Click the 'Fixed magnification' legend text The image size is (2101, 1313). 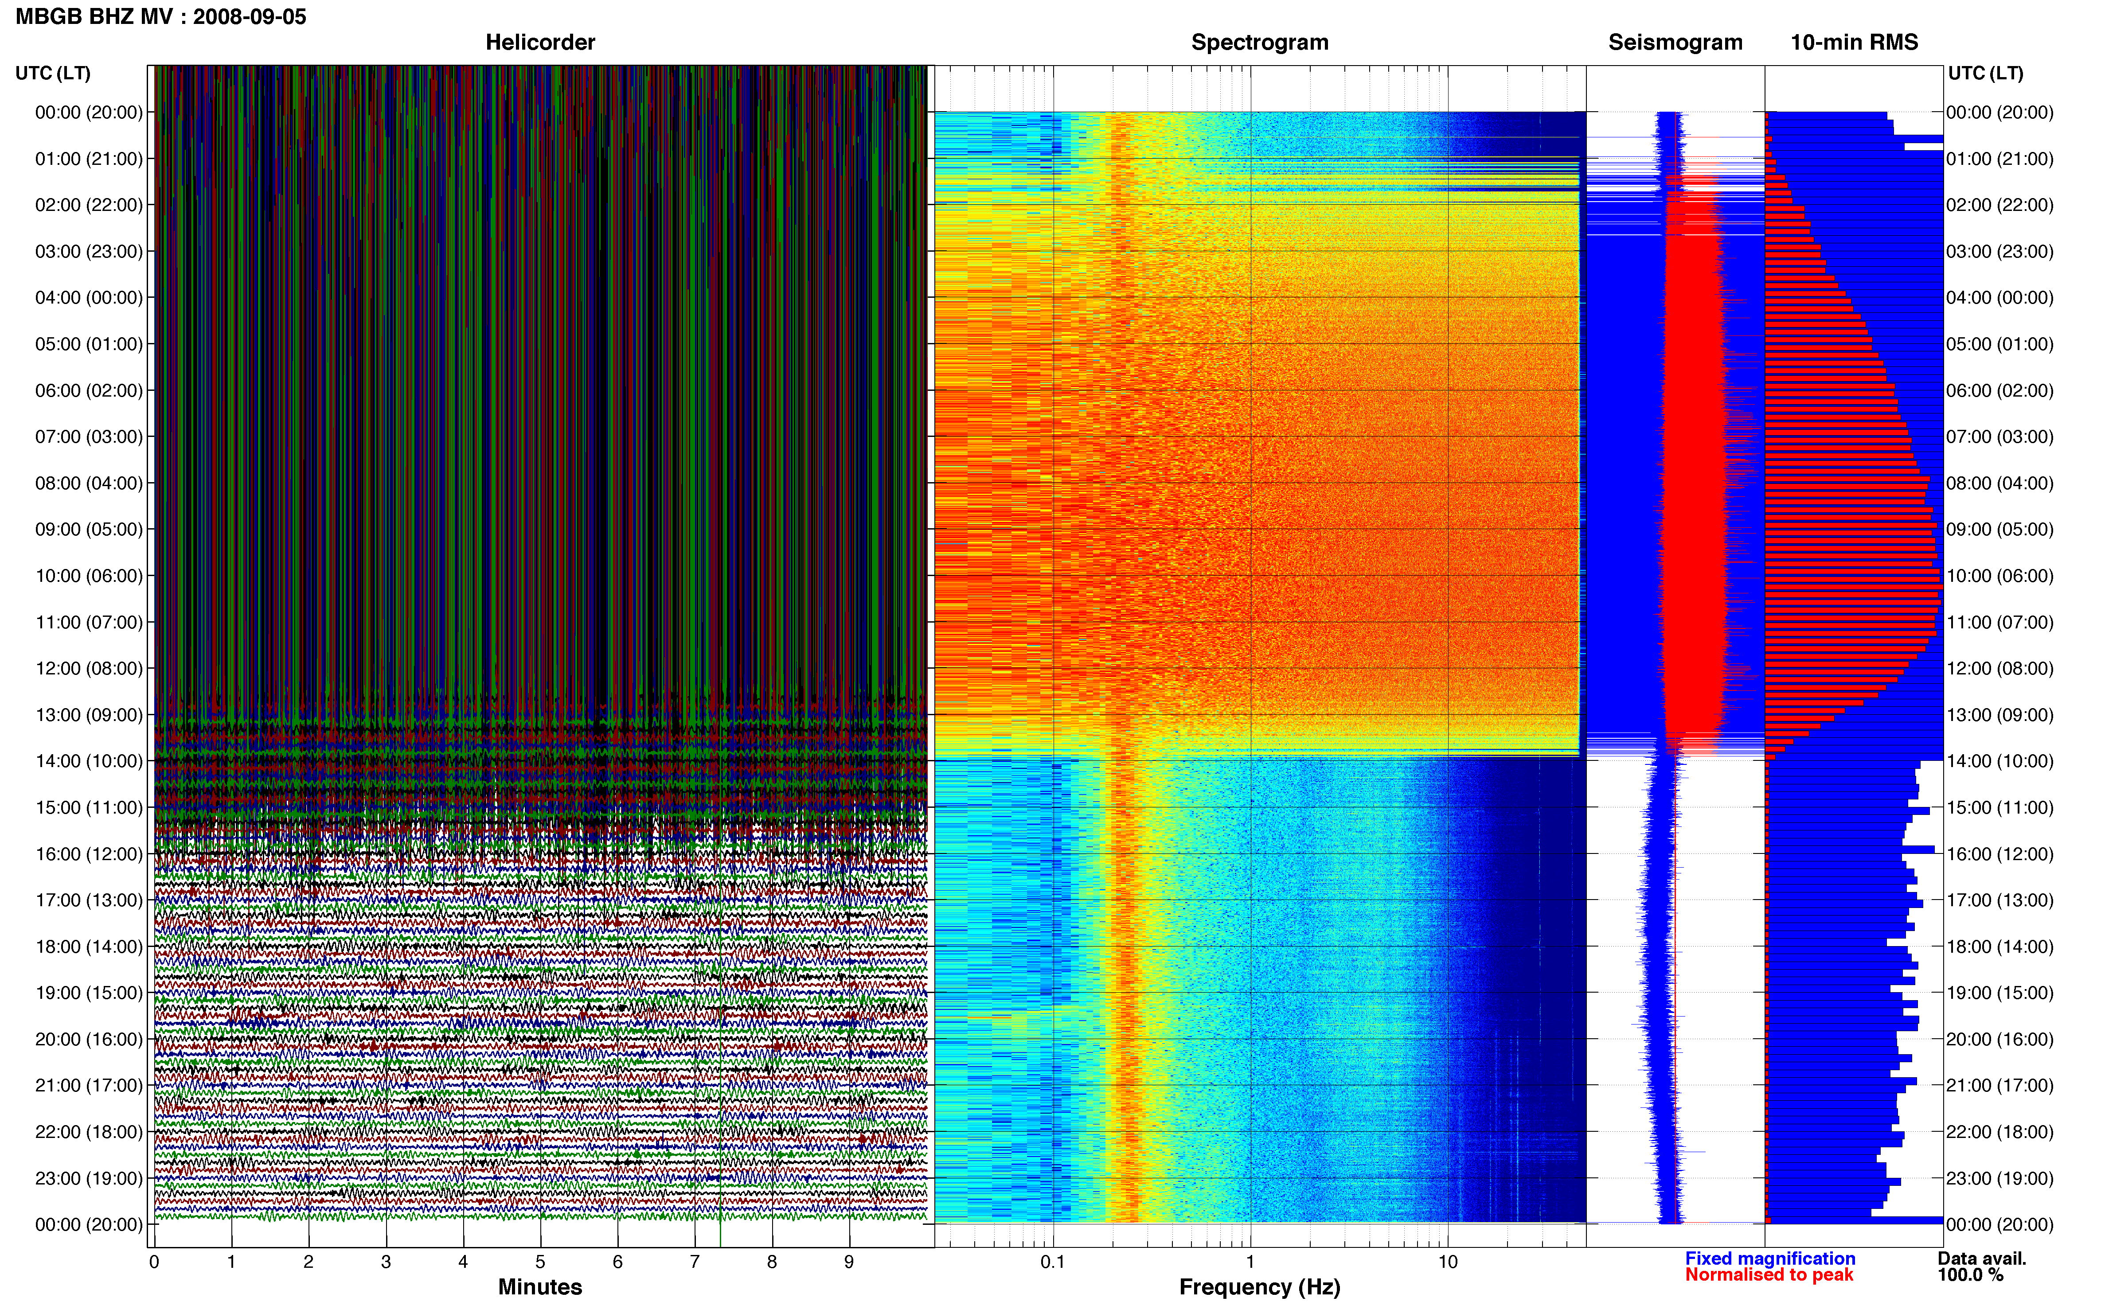coord(1770,1258)
